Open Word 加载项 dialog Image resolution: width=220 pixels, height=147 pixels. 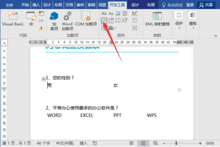click(x=67, y=21)
